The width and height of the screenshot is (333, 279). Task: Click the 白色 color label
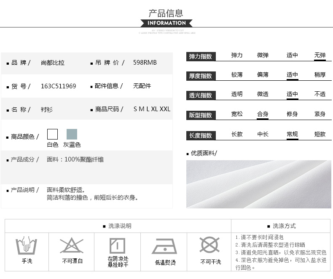(x=52, y=145)
